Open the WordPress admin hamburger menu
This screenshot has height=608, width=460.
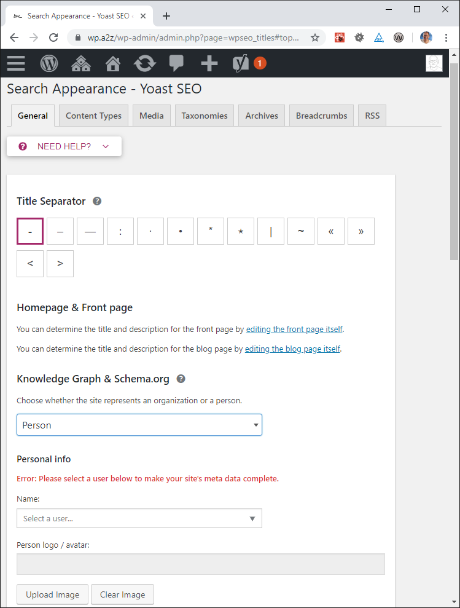point(16,63)
